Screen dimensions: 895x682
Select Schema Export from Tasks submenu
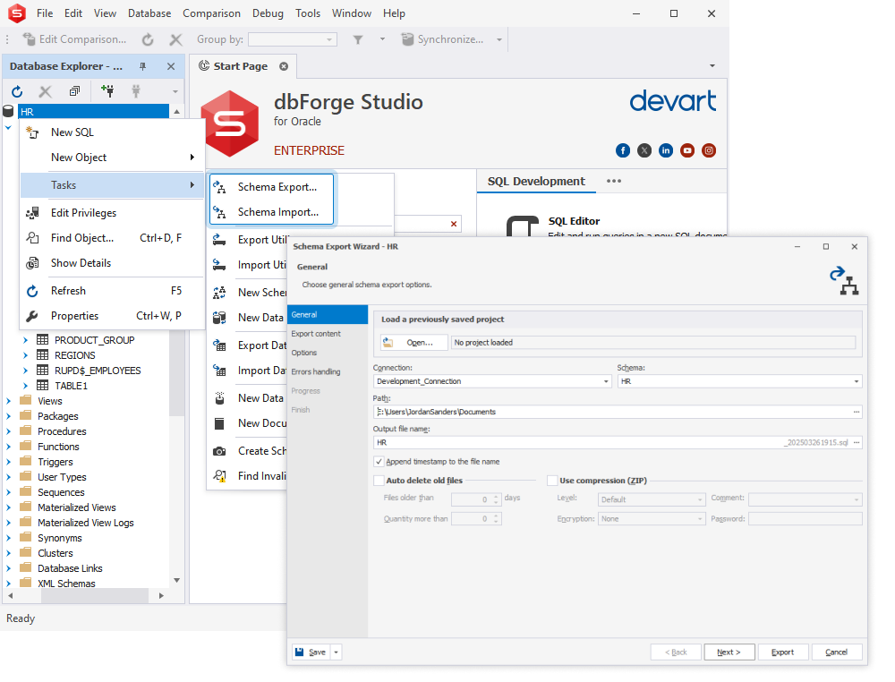pyautogui.click(x=277, y=187)
